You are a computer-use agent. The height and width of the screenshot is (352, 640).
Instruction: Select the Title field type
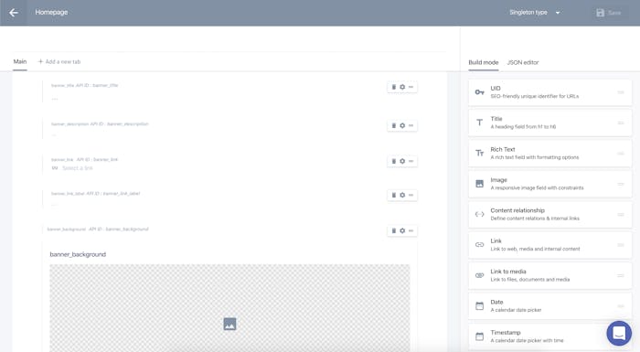[x=549, y=123]
